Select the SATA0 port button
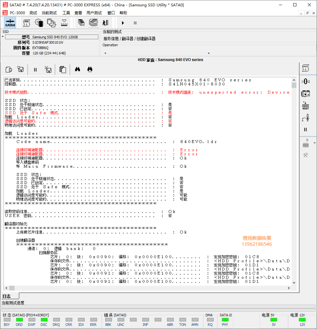The image size is (317, 329). tap(10, 23)
